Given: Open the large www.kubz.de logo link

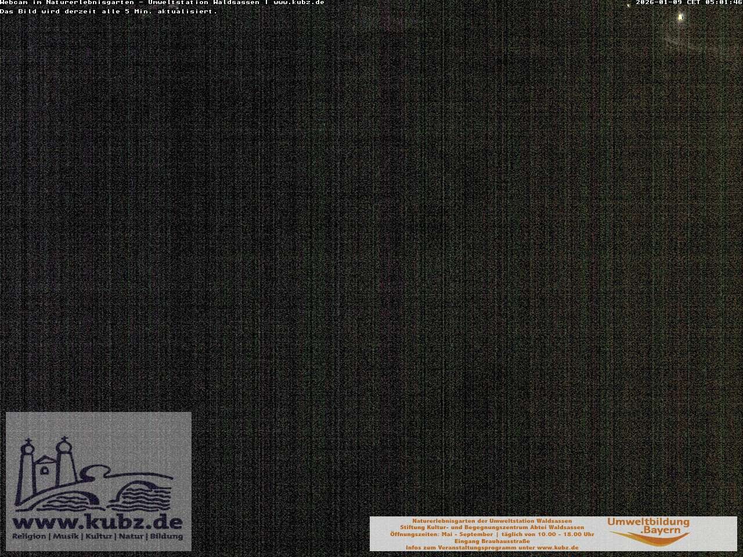Looking at the screenshot, I should click(x=98, y=522).
